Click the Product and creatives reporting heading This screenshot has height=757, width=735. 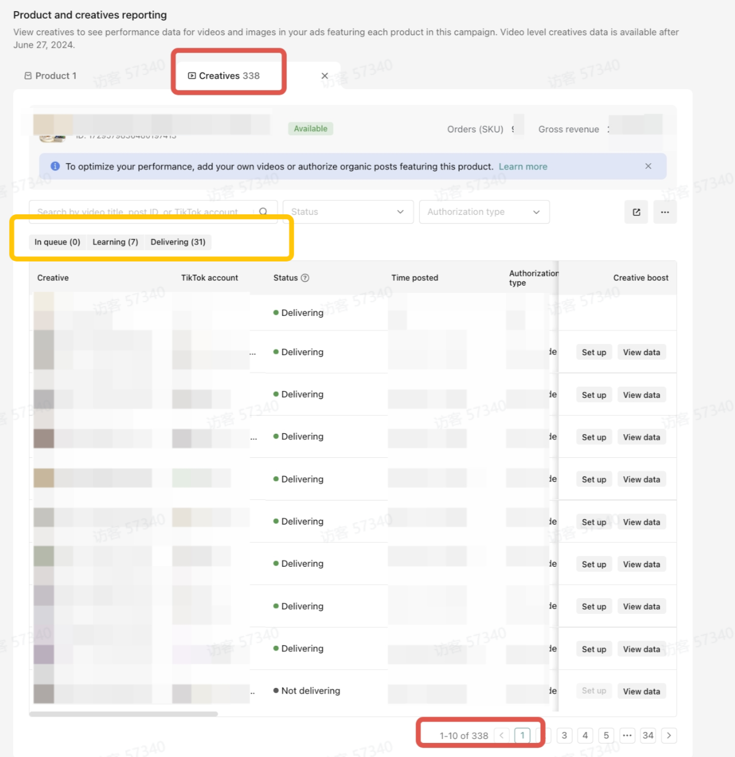90,15
